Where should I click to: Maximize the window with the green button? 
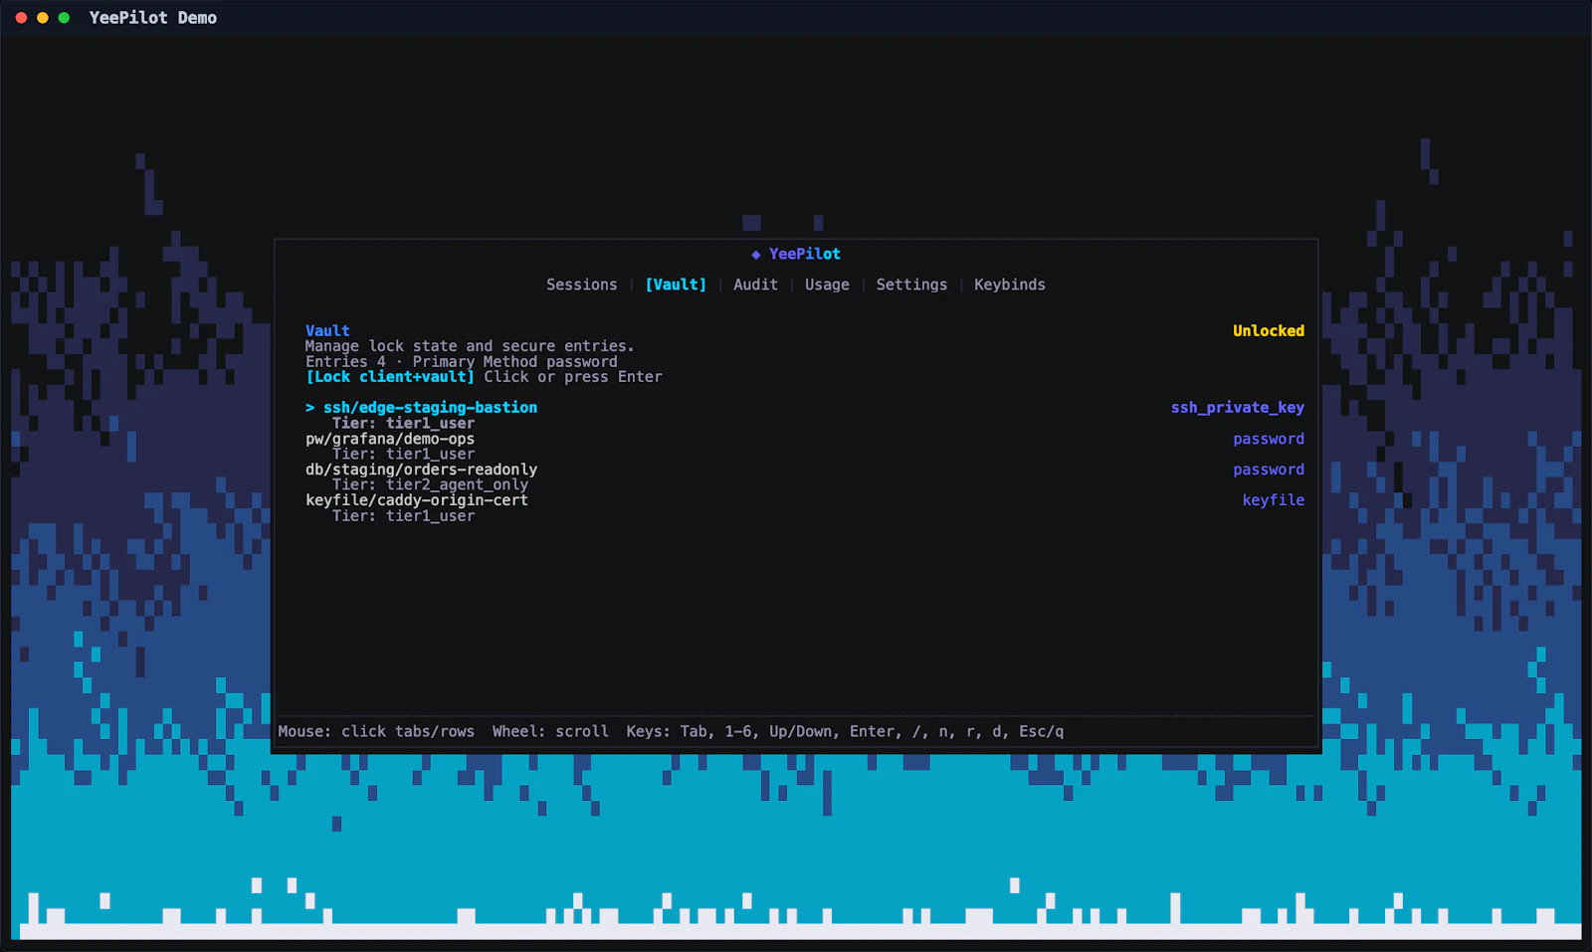(x=64, y=18)
